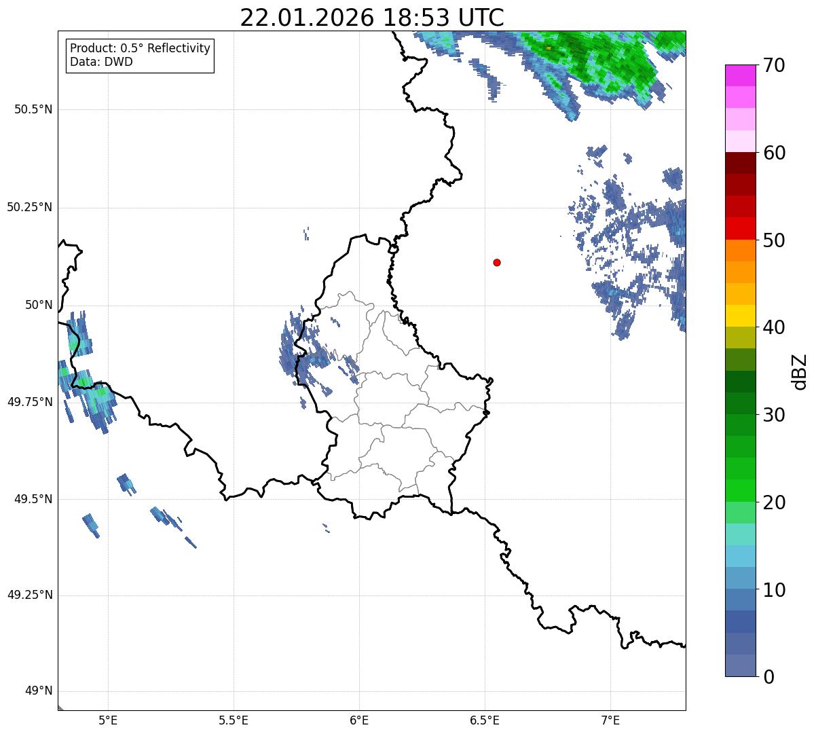Click the '49.75°N' latitude label
This screenshot has width=816, height=734.
point(29,402)
